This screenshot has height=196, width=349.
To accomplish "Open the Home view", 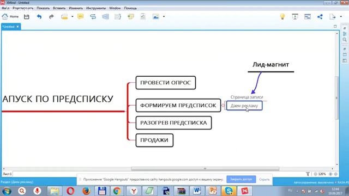I will tap(10, 17).
